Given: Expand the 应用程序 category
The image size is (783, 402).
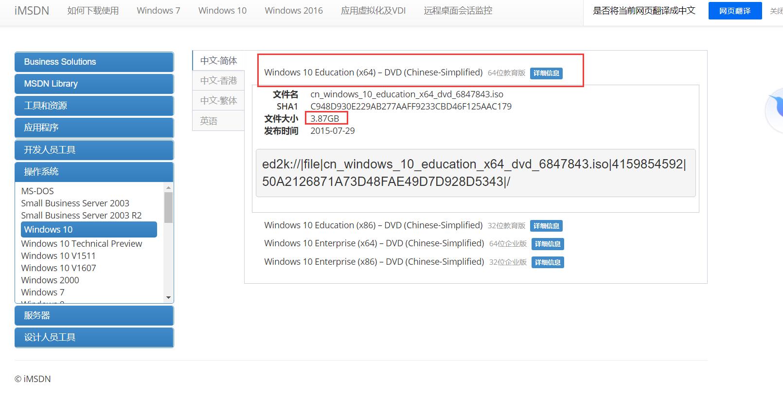Looking at the screenshot, I should pyautogui.click(x=94, y=128).
